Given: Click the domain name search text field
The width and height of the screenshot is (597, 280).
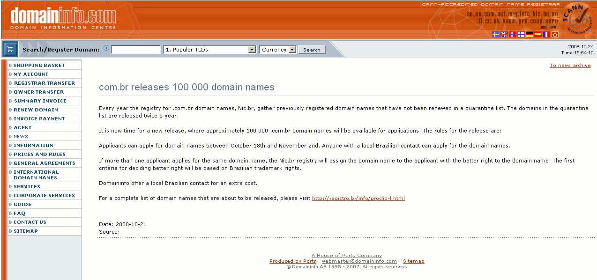Looking at the screenshot, I should click(x=136, y=50).
